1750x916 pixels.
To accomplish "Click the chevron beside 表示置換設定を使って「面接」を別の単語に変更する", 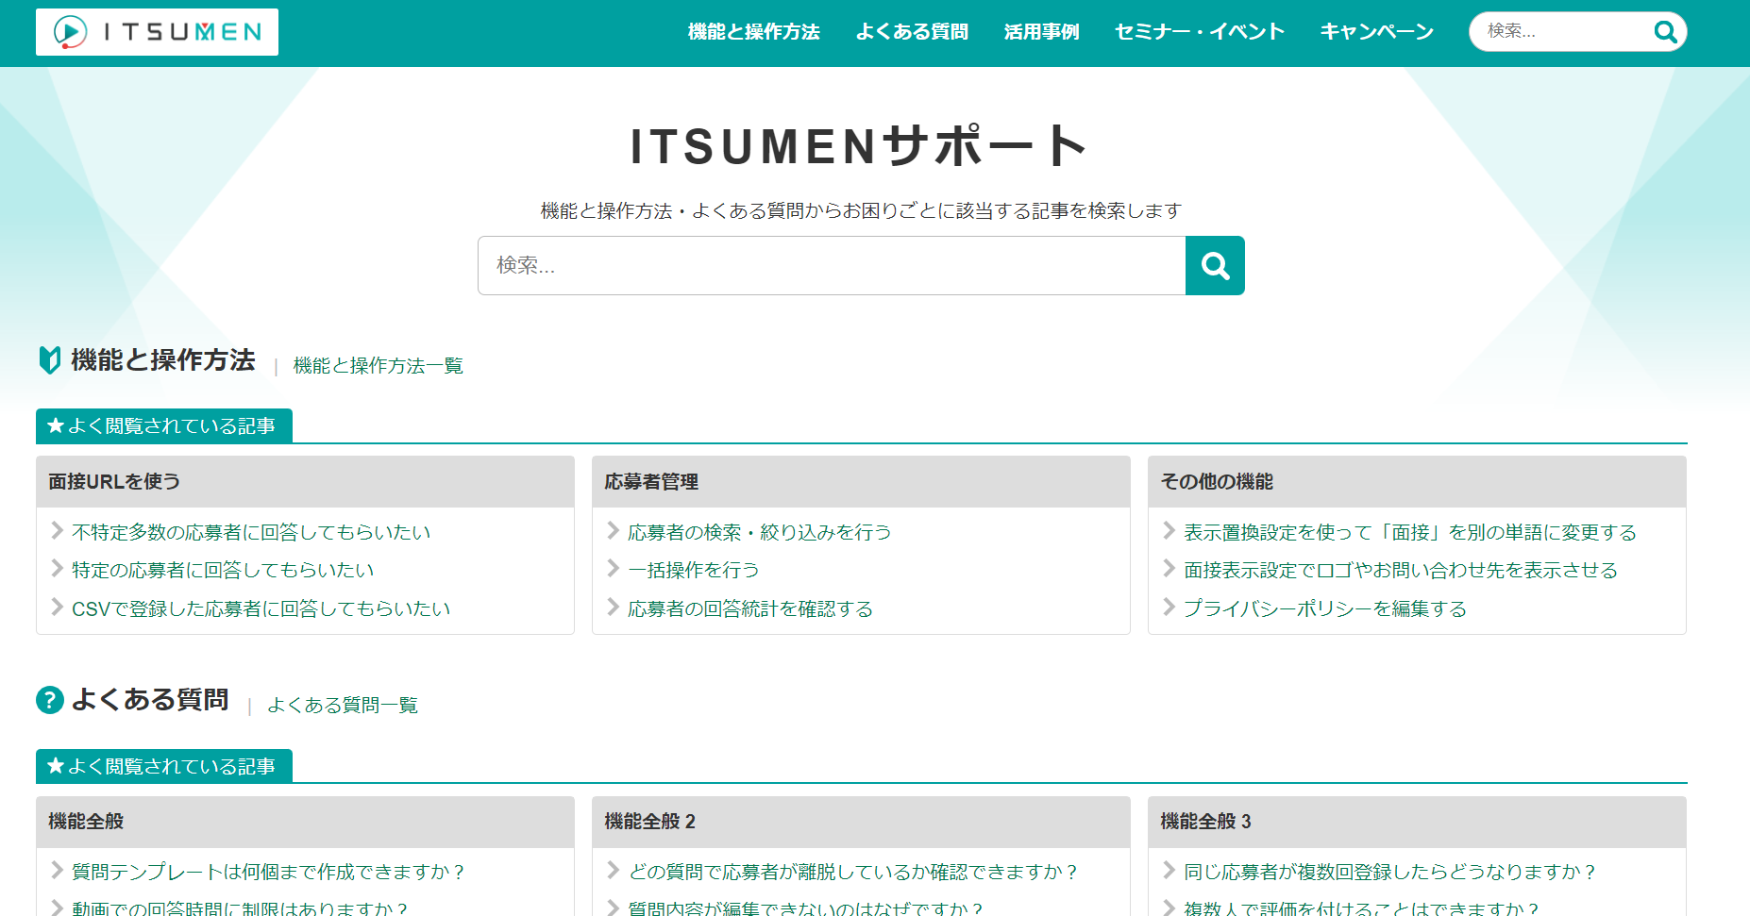I will [1169, 530].
